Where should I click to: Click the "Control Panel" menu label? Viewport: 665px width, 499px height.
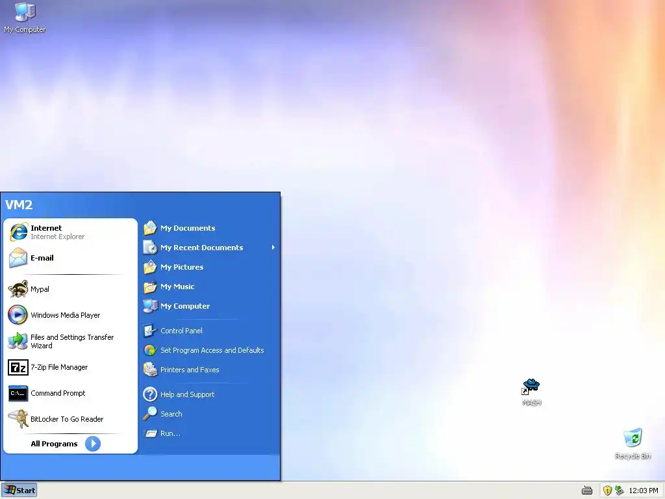pyautogui.click(x=181, y=331)
